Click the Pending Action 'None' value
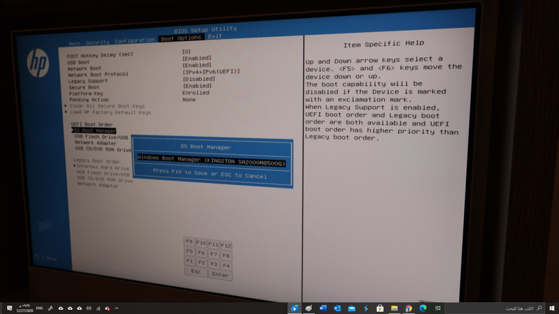 pyautogui.click(x=189, y=100)
